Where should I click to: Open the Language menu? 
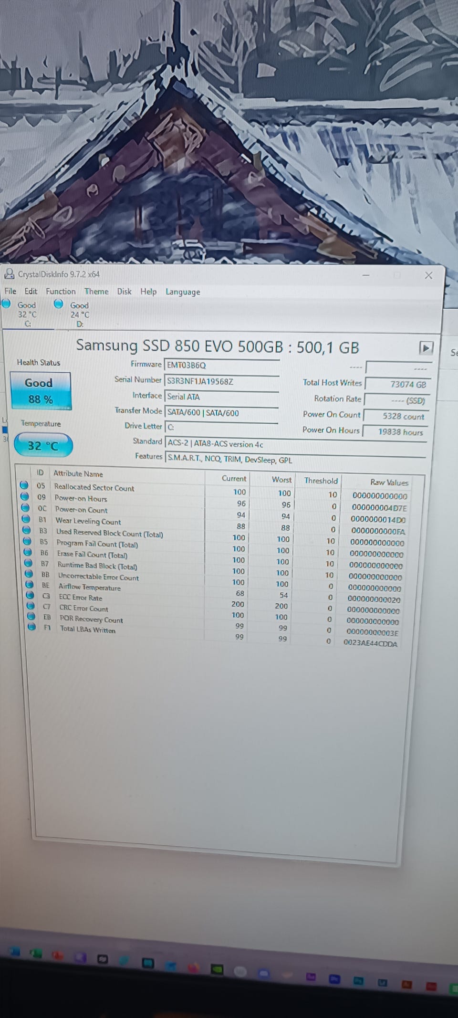coord(183,292)
